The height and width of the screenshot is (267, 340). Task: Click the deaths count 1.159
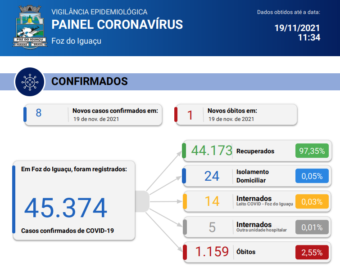pyautogui.click(x=212, y=251)
